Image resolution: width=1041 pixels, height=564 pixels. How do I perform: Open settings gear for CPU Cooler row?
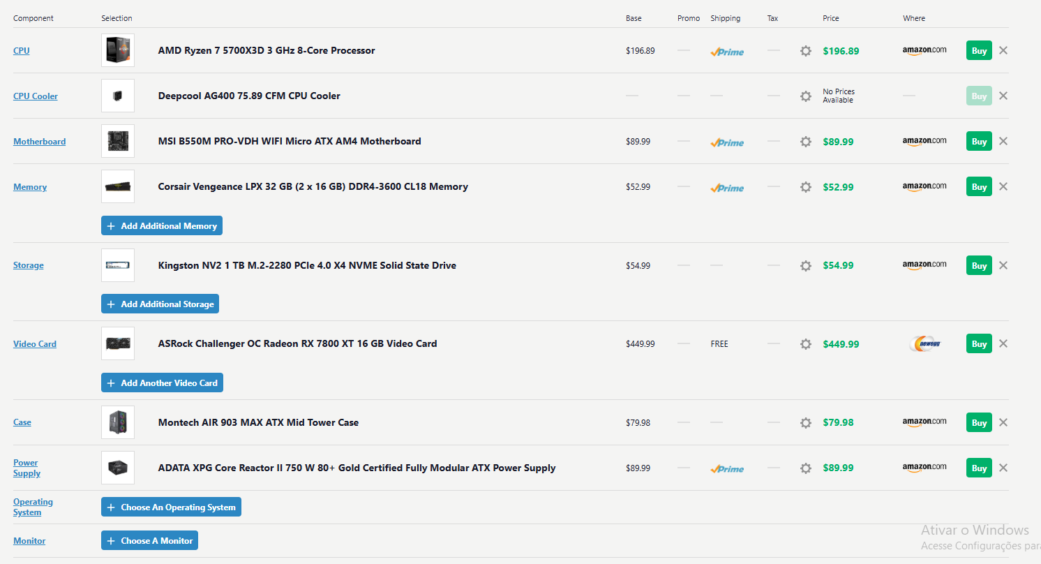[x=806, y=96]
